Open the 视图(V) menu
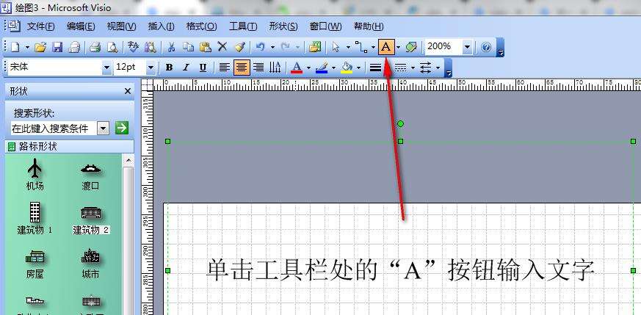Screen dimensions: 641x315 121,26
